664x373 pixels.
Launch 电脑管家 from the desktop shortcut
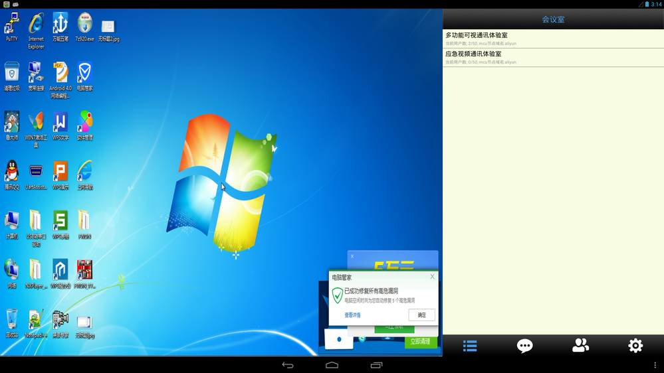(84, 76)
